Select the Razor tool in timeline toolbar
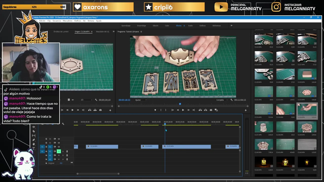324x182 pixels. [34, 131]
